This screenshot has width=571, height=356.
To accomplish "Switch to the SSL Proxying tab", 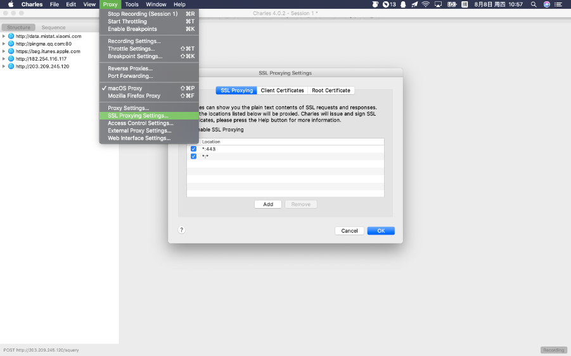I will [236, 90].
